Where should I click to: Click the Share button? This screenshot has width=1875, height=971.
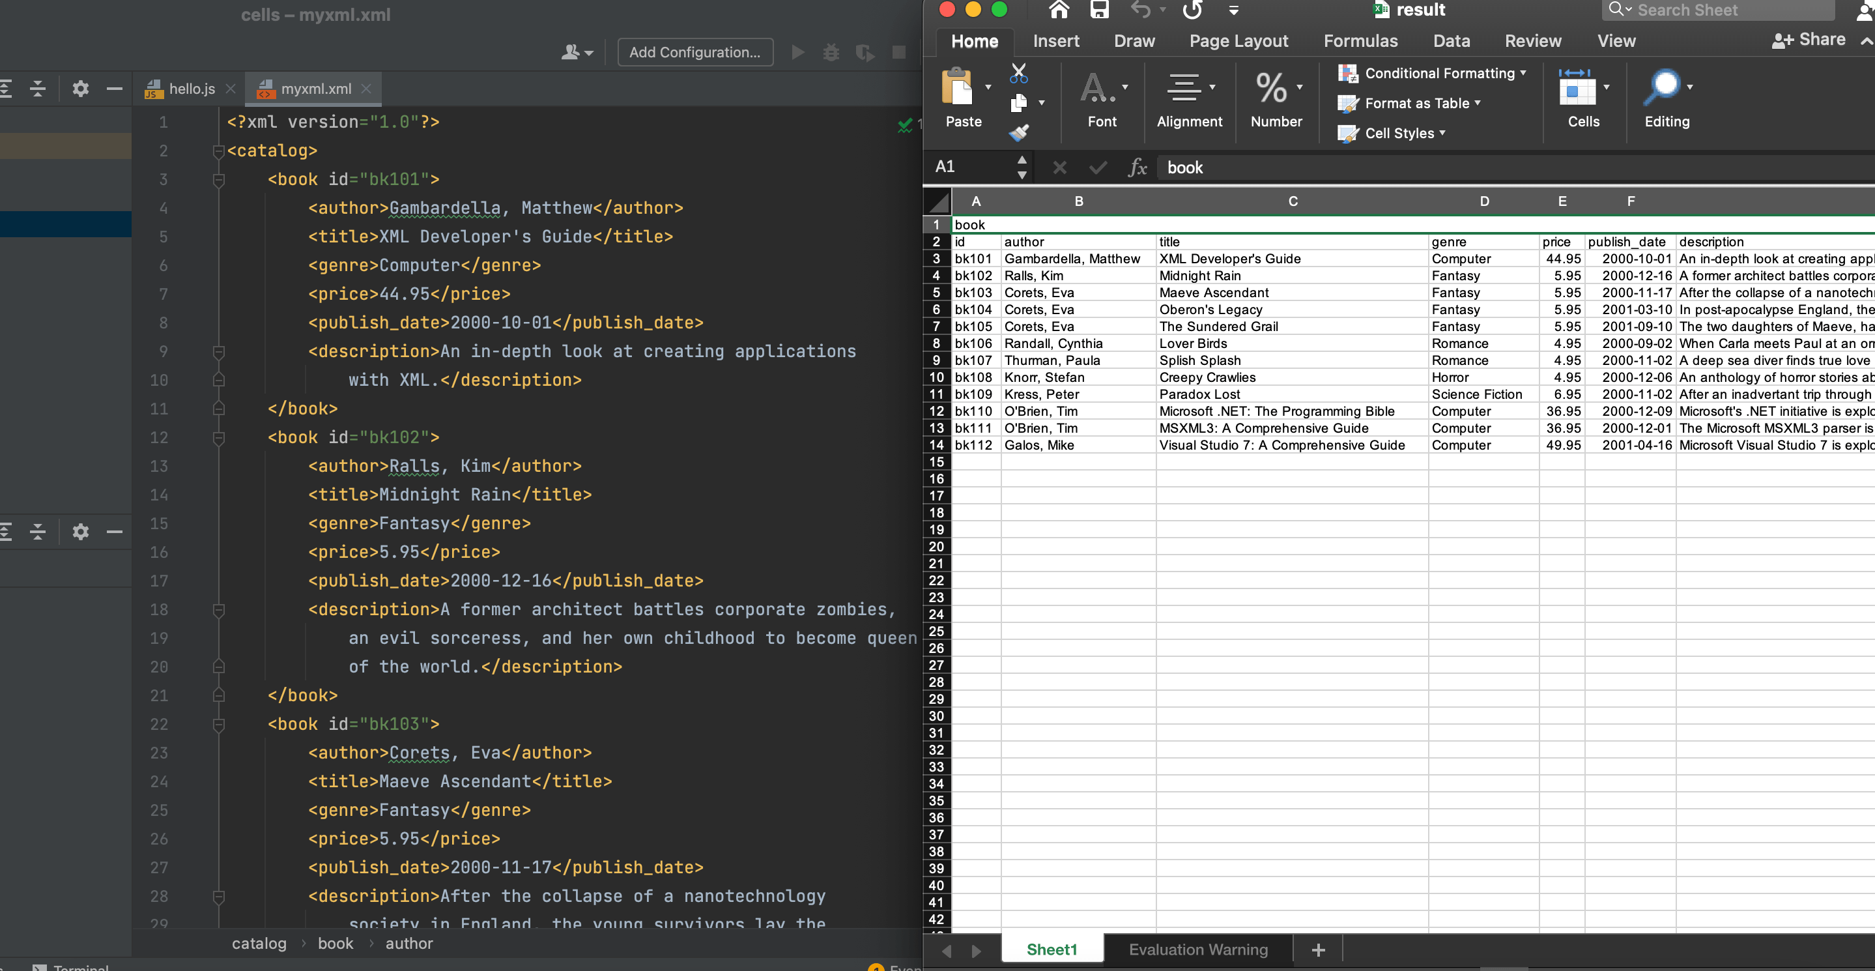(1809, 39)
